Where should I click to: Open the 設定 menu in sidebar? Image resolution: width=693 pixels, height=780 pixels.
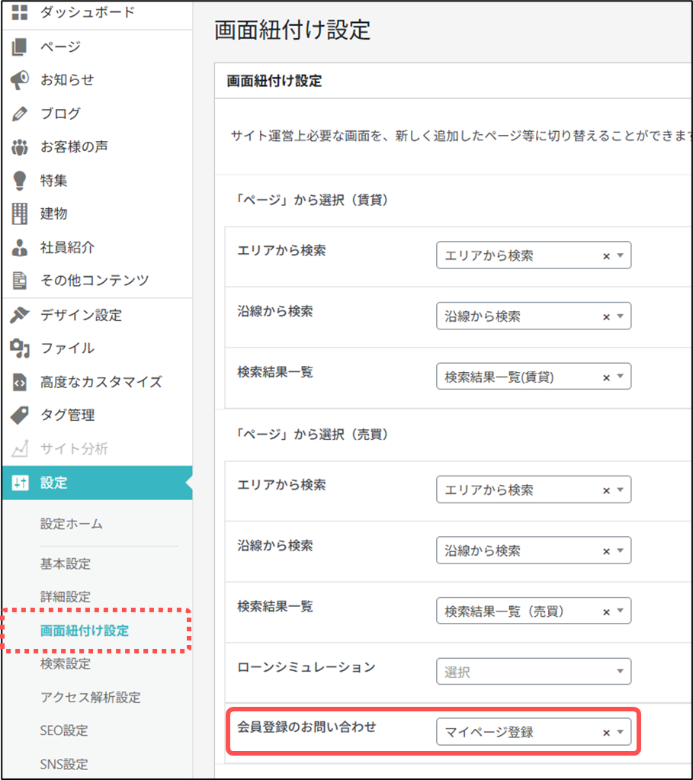53,483
